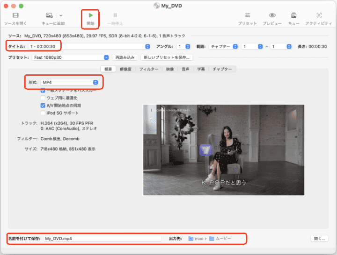Switch to the Subtitles (字幕) tab

pyautogui.click(x=200, y=69)
